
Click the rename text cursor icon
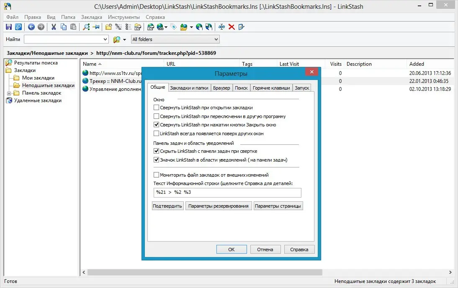point(222,27)
